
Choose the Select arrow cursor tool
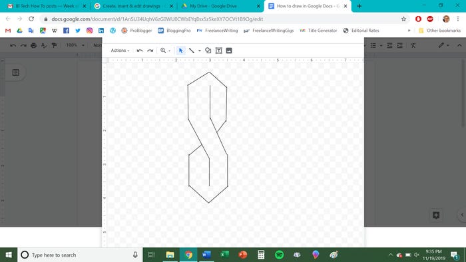coord(180,51)
